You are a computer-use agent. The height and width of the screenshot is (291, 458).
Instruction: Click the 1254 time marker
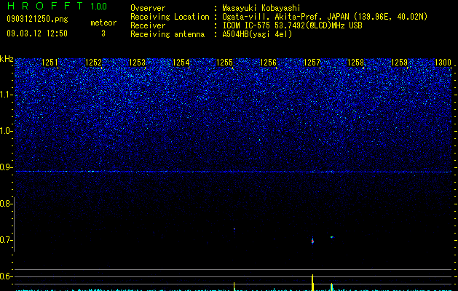click(x=181, y=63)
